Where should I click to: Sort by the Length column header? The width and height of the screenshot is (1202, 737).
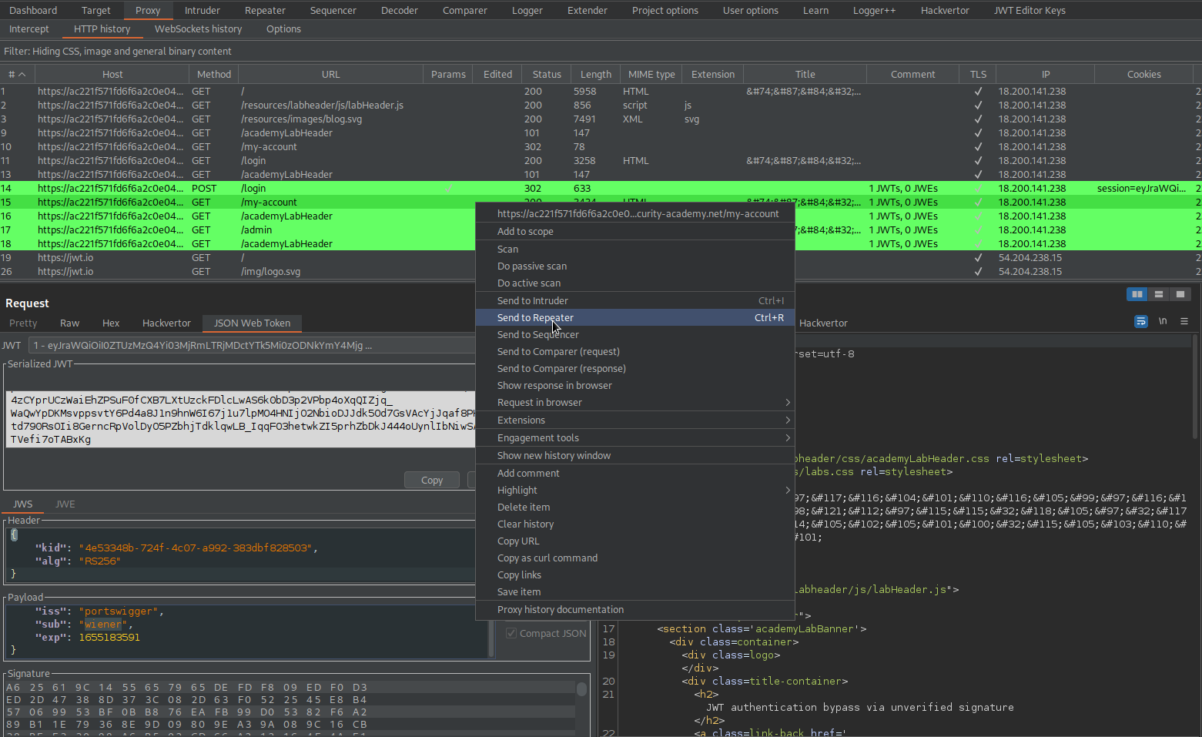[596, 75]
